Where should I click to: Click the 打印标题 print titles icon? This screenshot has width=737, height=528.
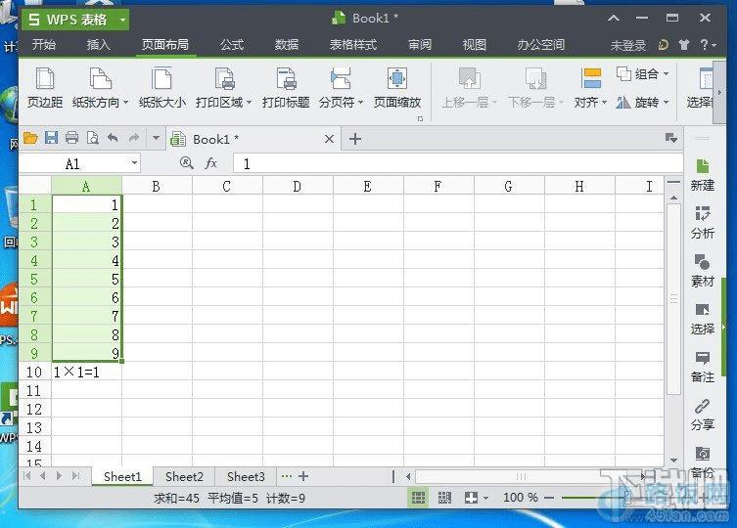pyautogui.click(x=285, y=78)
